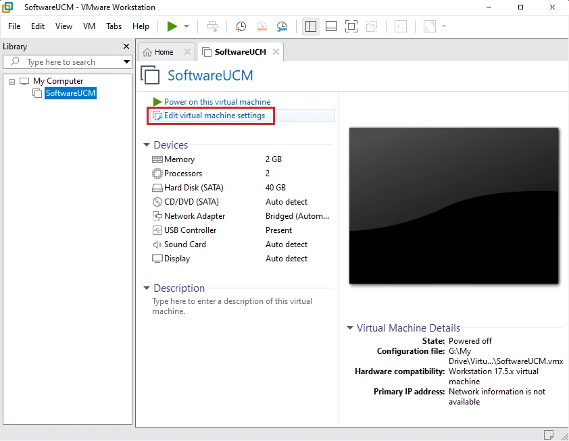569x441 pixels.
Task: Open the power options dropdown arrow
Action: coord(187,26)
